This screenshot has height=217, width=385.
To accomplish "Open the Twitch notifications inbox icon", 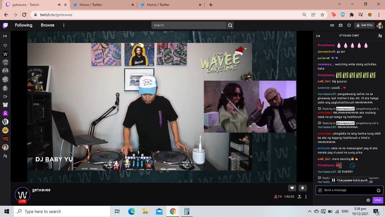I will (340, 25).
